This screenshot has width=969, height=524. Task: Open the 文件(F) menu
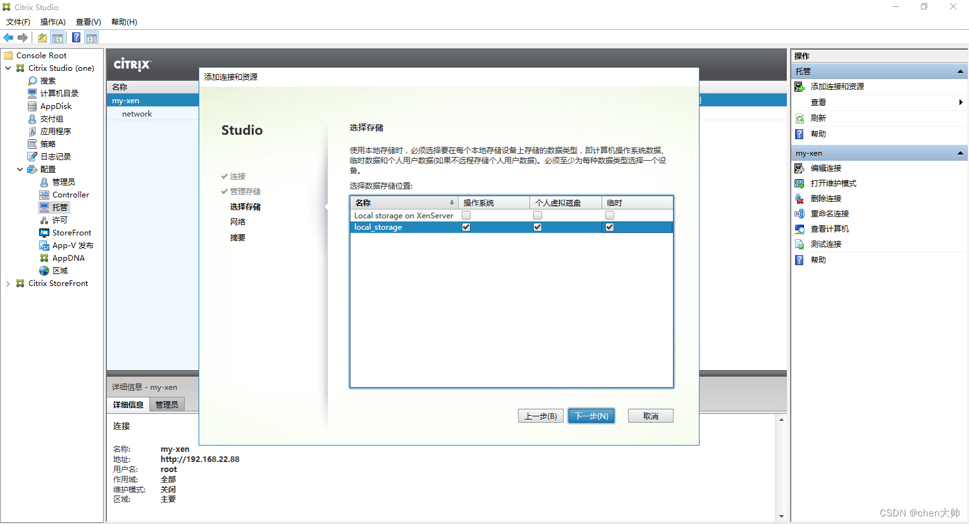click(x=18, y=22)
